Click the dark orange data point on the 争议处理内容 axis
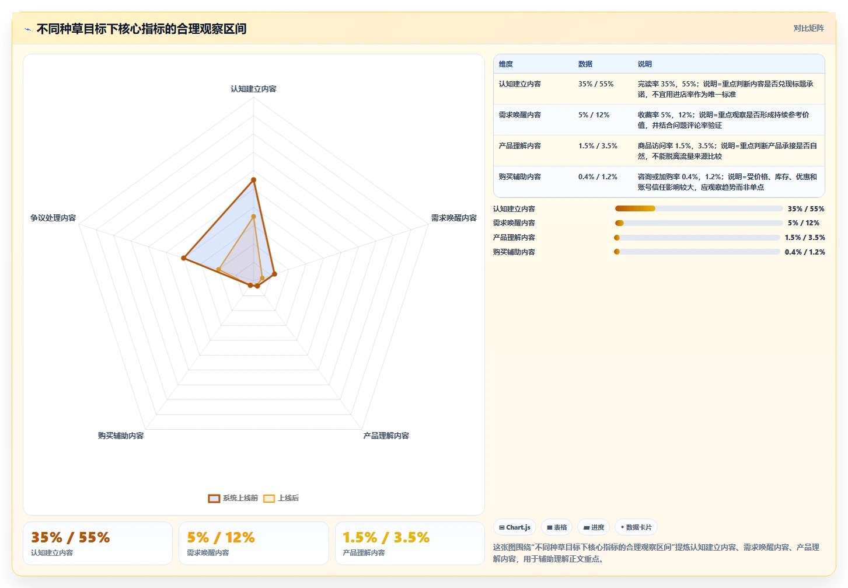 (x=183, y=258)
